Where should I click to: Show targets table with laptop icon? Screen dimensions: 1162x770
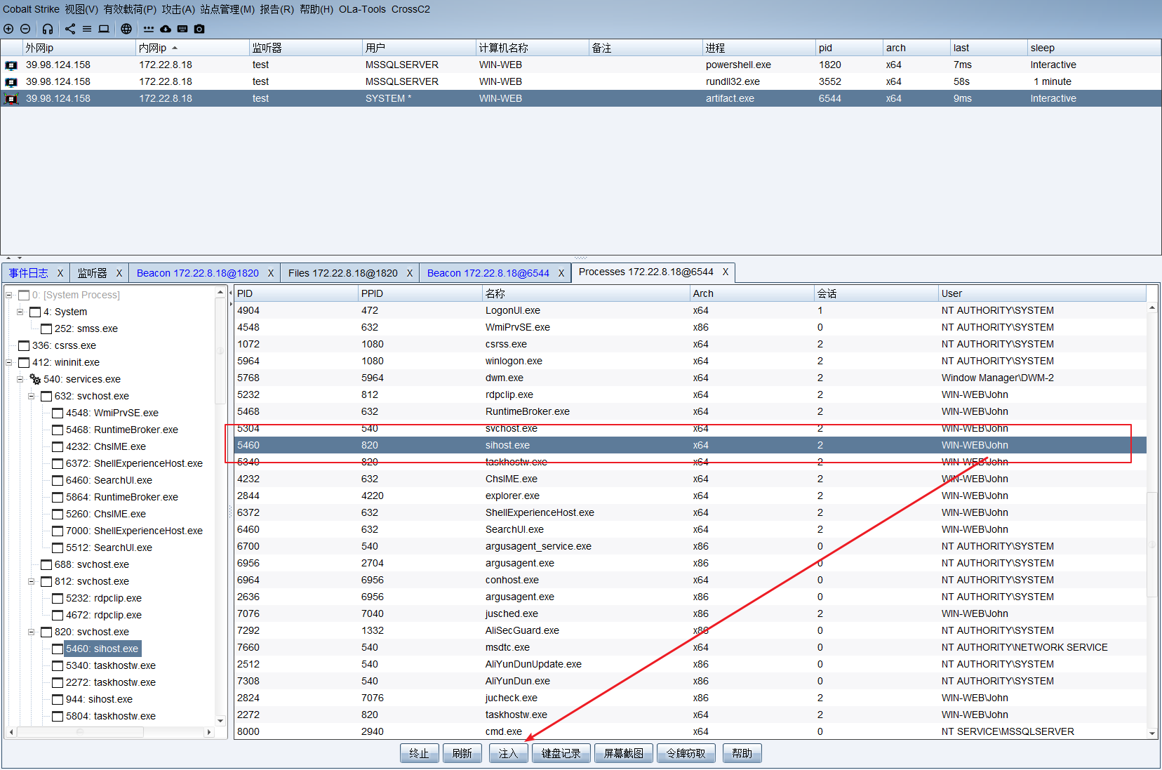104,29
